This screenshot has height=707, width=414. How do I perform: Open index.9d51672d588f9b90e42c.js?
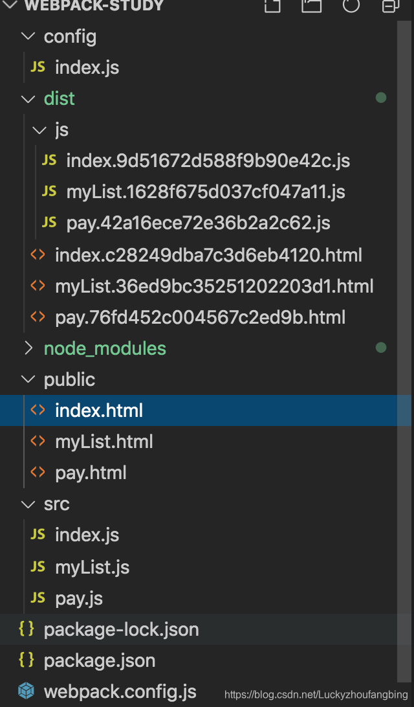[x=208, y=161]
